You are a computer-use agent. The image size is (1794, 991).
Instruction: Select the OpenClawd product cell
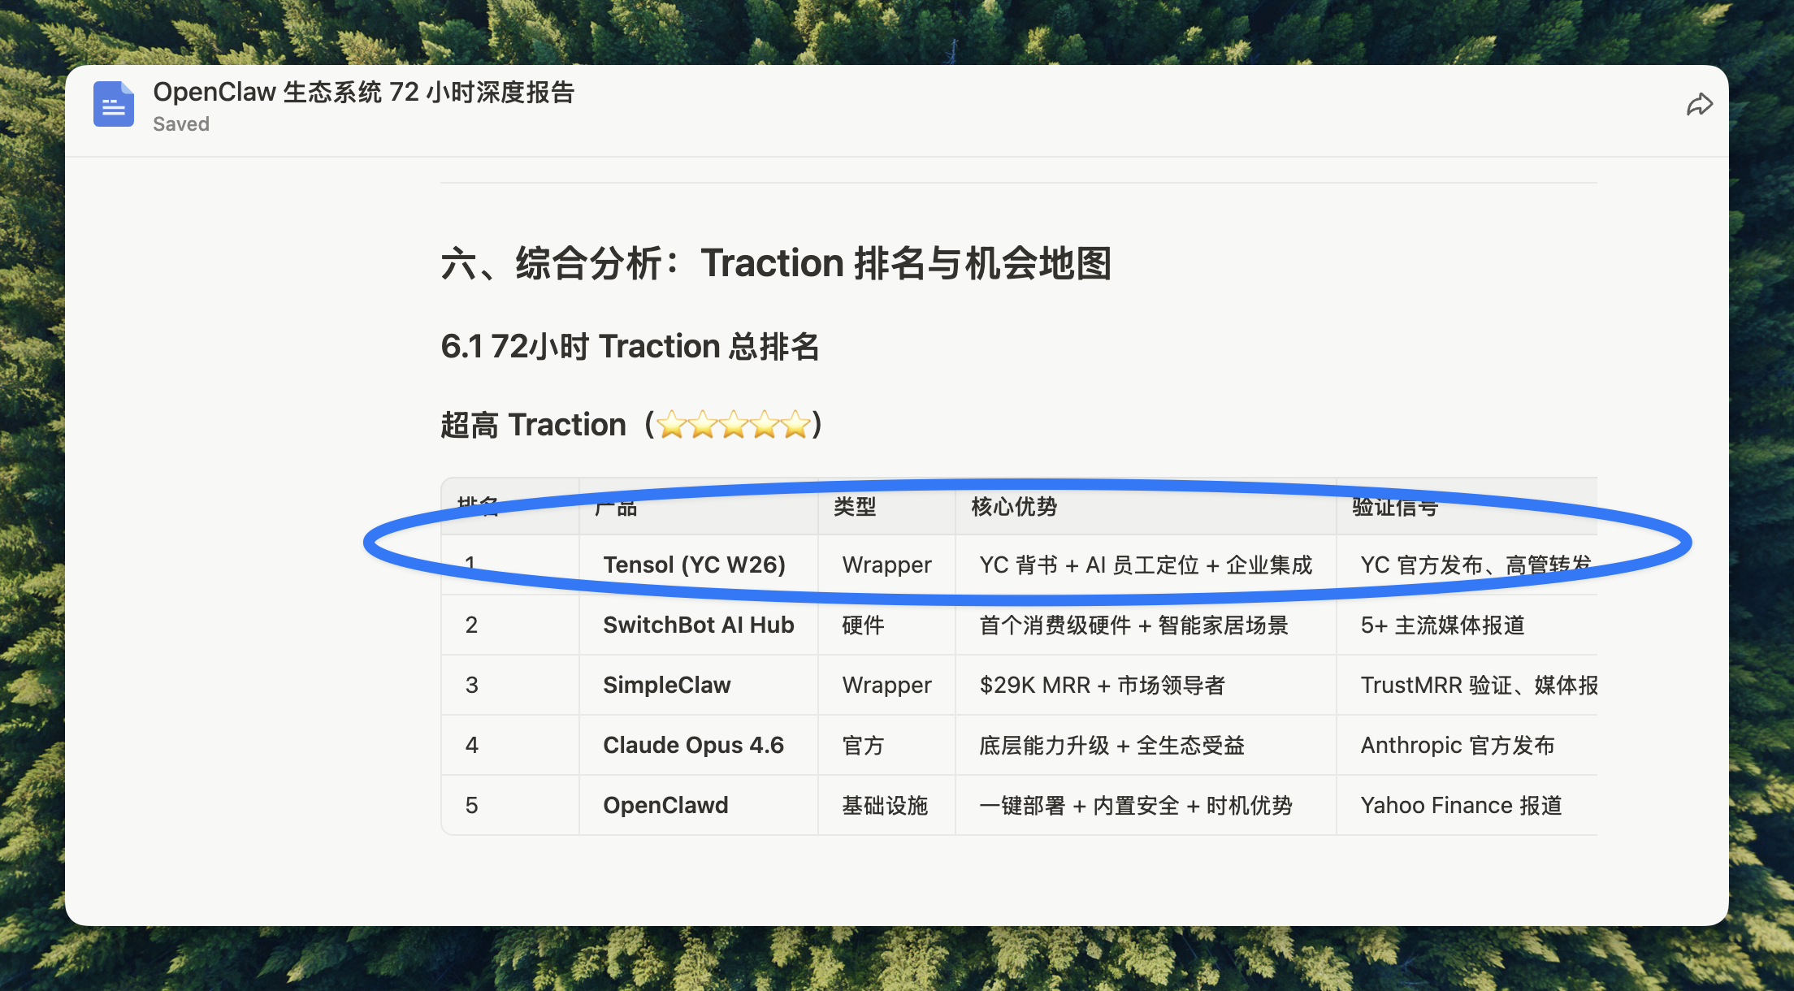[x=665, y=805]
